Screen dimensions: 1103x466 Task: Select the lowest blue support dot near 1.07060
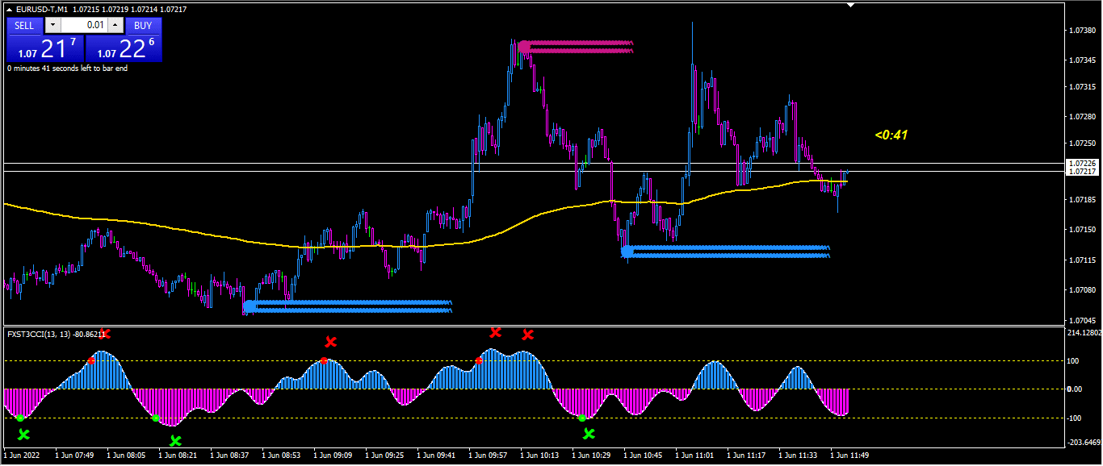click(250, 306)
